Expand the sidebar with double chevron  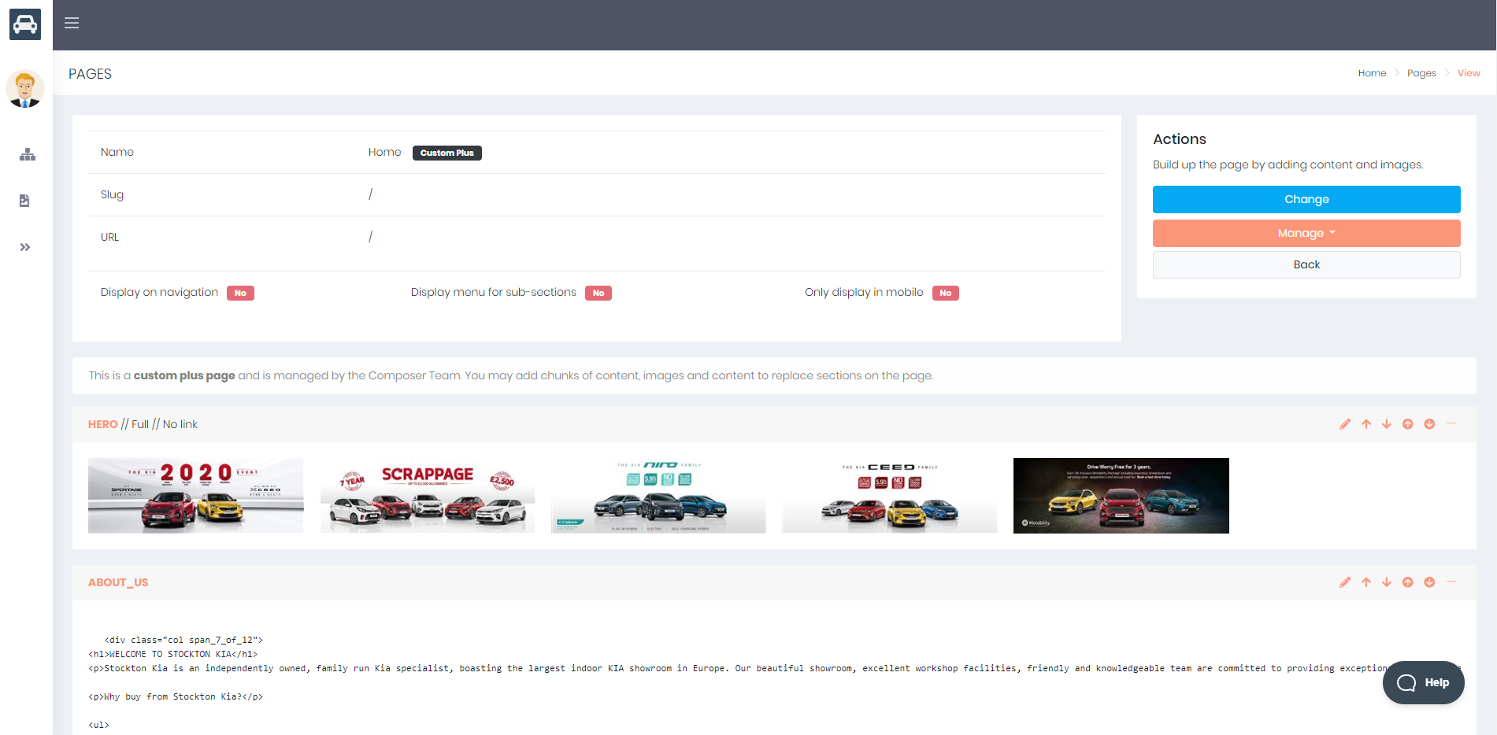tap(25, 247)
